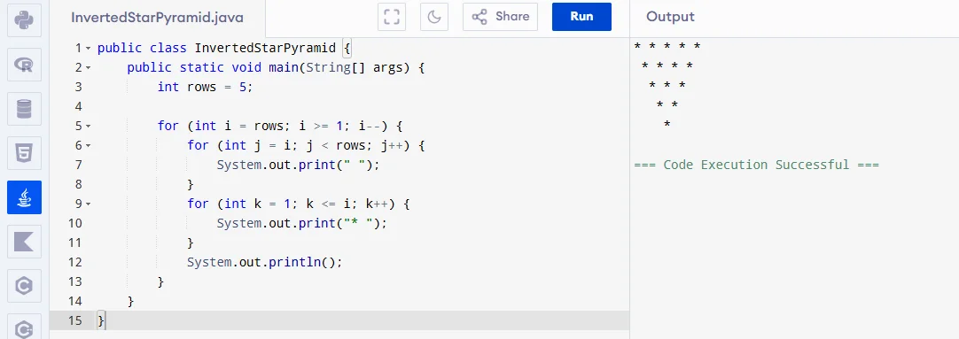Click line number 15 in gutter
The width and height of the screenshot is (959, 339).
pos(74,320)
